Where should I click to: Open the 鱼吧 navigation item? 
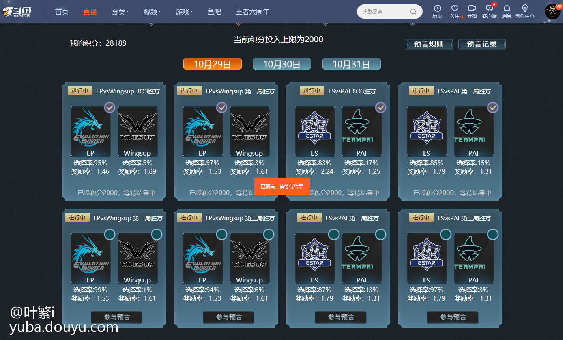(x=214, y=12)
